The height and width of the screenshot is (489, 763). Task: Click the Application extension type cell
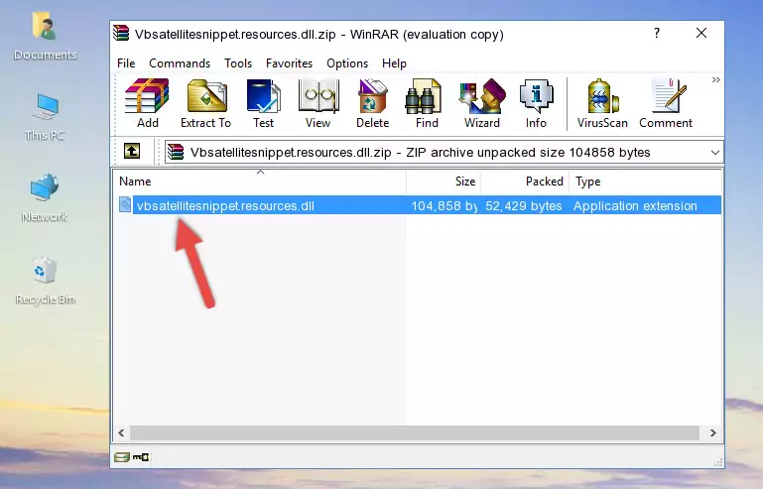pyautogui.click(x=635, y=206)
